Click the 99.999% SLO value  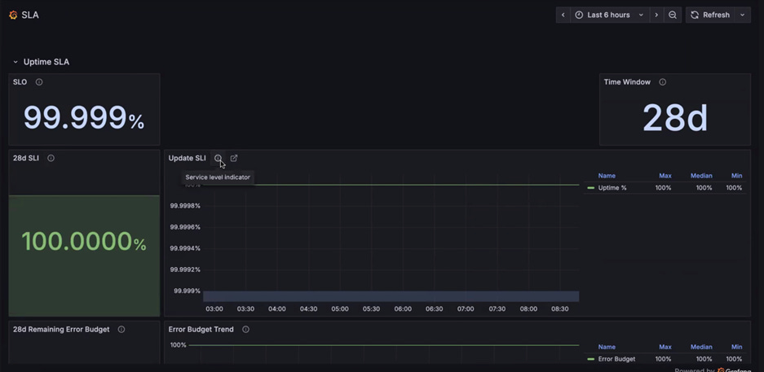(84, 118)
